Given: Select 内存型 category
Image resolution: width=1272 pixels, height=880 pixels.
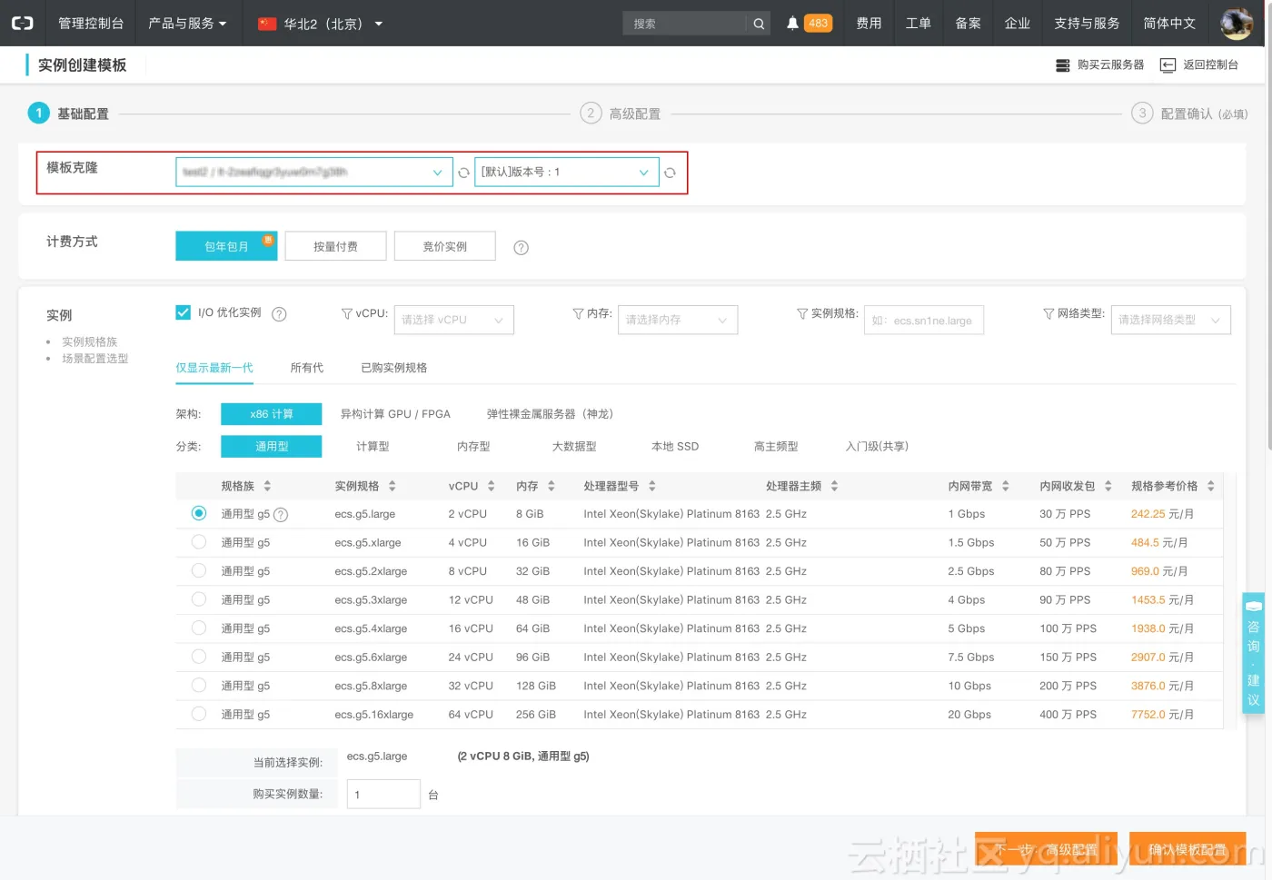Looking at the screenshot, I should 473,447.
